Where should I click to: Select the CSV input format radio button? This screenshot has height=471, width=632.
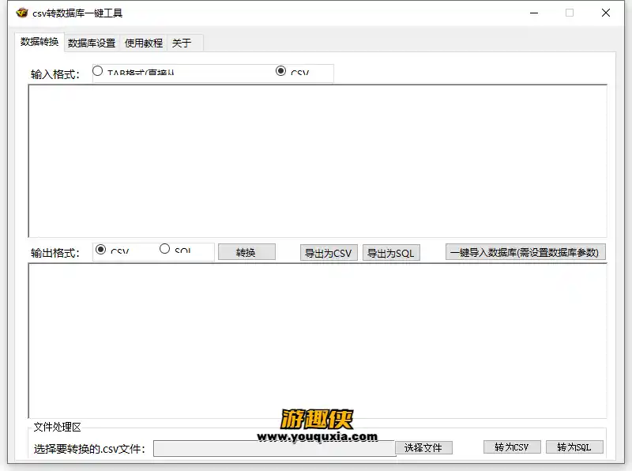[281, 71]
